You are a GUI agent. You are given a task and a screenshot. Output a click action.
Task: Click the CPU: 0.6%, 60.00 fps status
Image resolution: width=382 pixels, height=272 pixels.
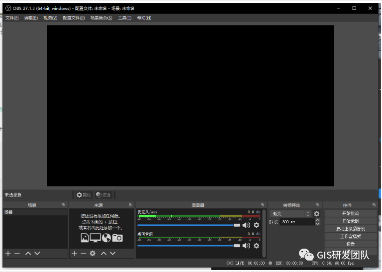[x=333, y=263]
